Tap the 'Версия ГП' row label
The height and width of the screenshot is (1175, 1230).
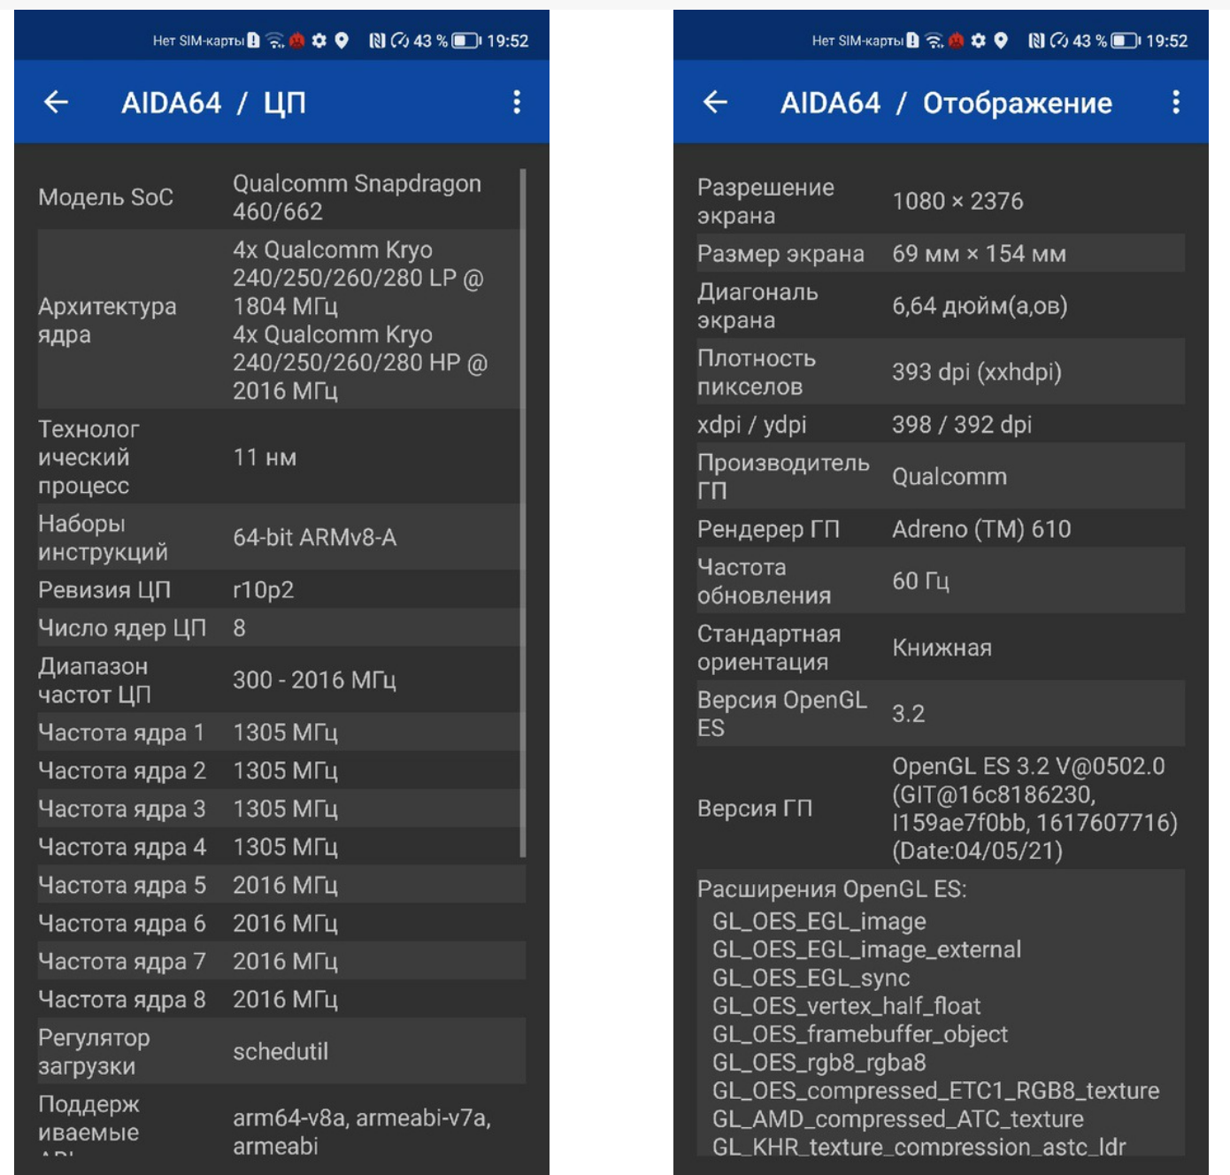(x=755, y=808)
